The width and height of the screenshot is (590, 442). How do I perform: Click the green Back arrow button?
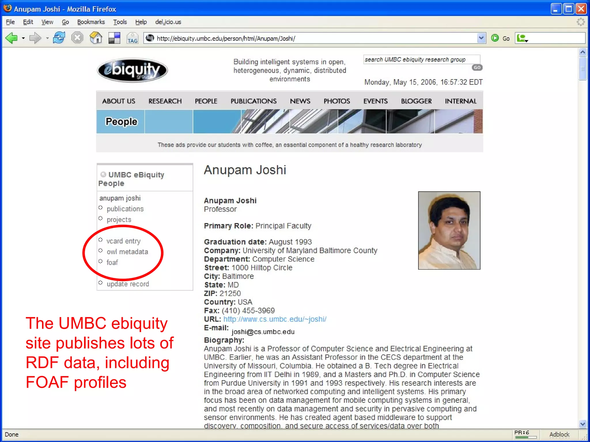pos(12,38)
